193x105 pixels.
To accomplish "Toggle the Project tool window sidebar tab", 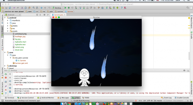I will (x=2, y=31).
